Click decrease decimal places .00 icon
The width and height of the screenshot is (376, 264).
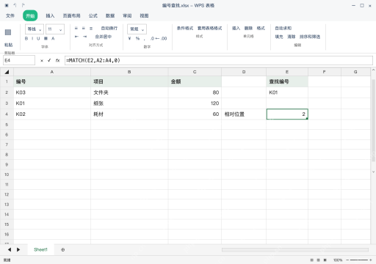(164, 38)
